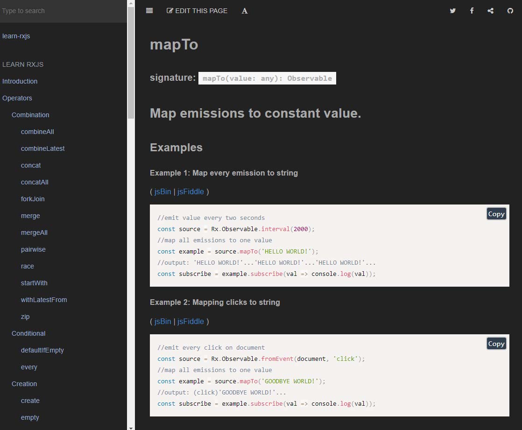Go to the every operator page

29,367
